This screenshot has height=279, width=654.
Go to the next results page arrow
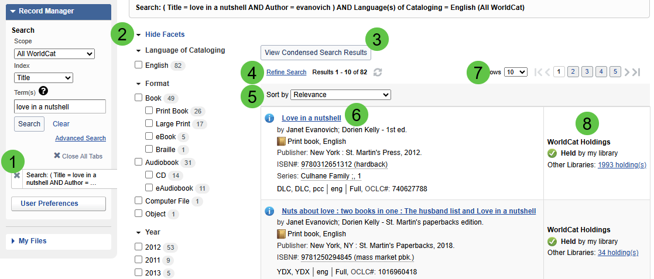(627, 72)
